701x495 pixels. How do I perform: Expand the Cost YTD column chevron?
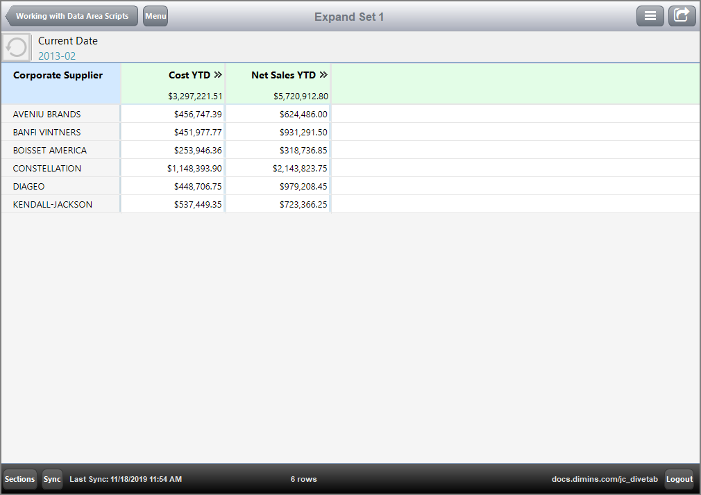(x=218, y=74)
